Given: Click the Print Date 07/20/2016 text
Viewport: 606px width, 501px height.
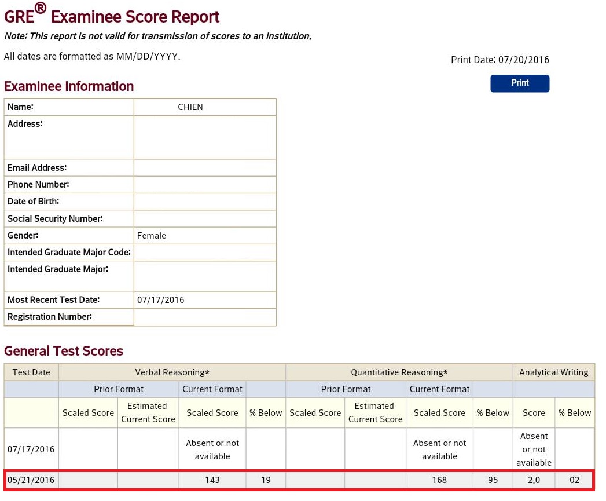Looking at the screenshot, I should click(x=500, y=60).
